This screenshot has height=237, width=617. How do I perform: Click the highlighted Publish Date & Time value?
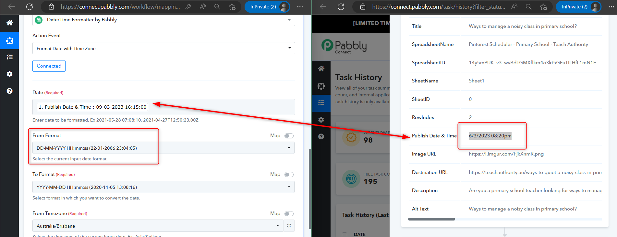(x=490, y=136)
